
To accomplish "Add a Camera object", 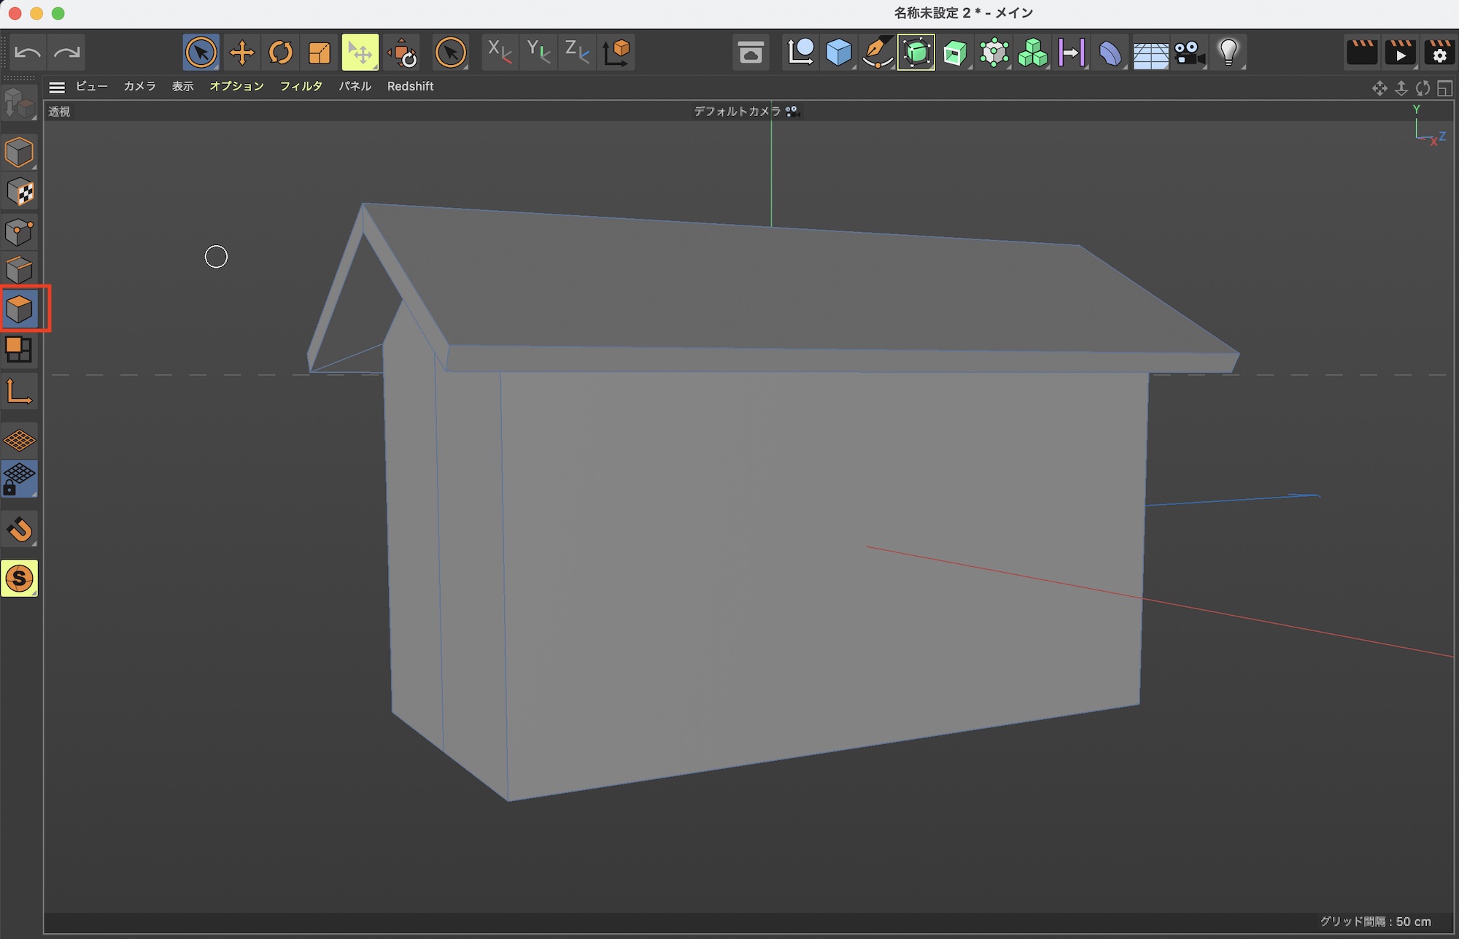I will coord(1189,53).
